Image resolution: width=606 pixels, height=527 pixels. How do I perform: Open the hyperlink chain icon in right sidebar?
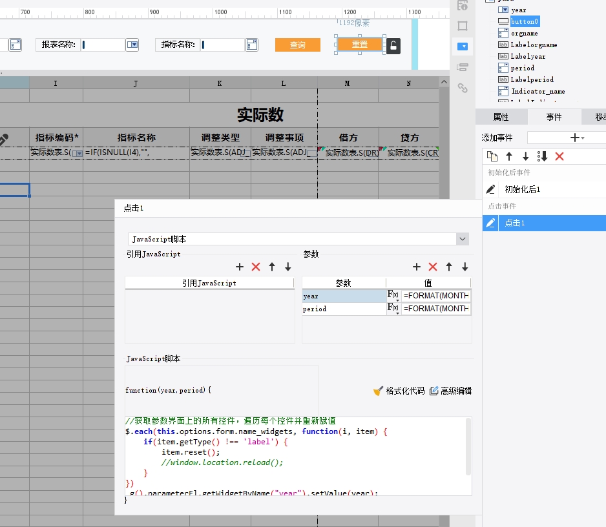tap(463, 88)
